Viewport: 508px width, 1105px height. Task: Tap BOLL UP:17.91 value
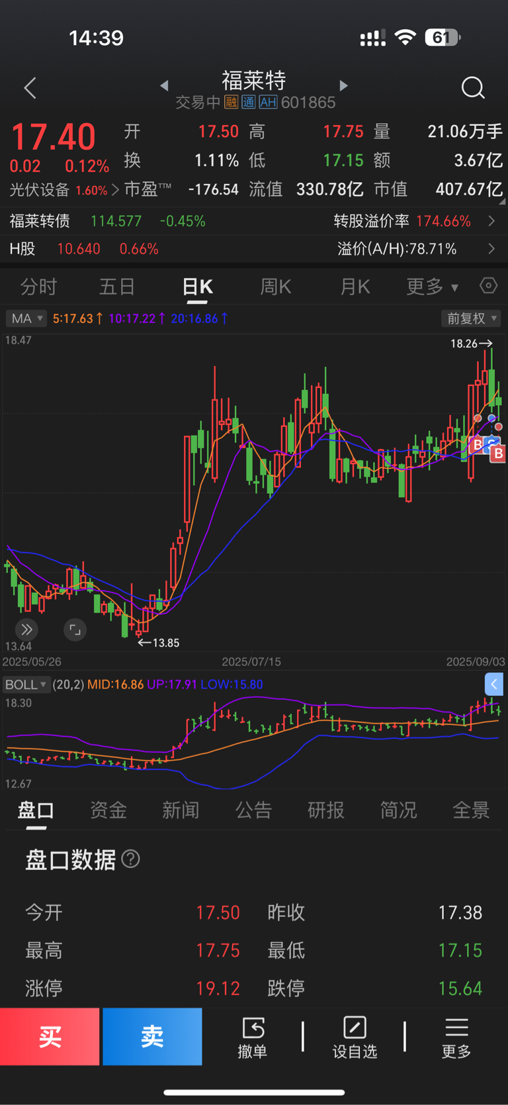(172, 685)
